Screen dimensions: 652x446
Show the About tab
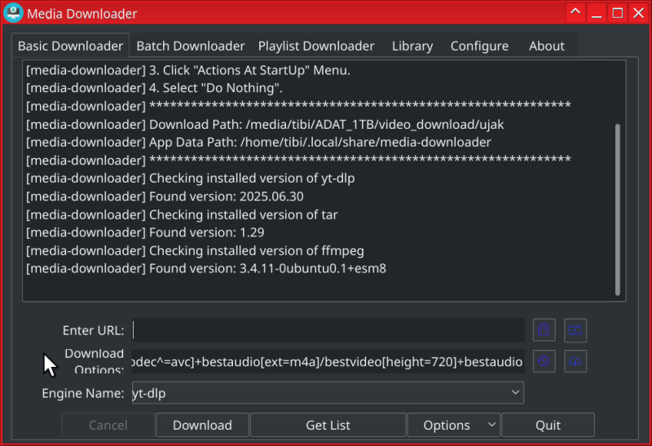(x=546, y=46)
